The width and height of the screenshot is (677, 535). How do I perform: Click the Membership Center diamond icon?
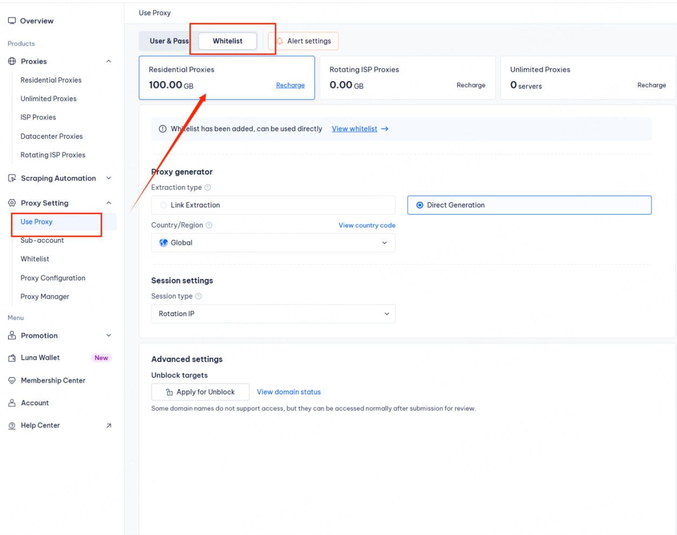tap(12, 380)
